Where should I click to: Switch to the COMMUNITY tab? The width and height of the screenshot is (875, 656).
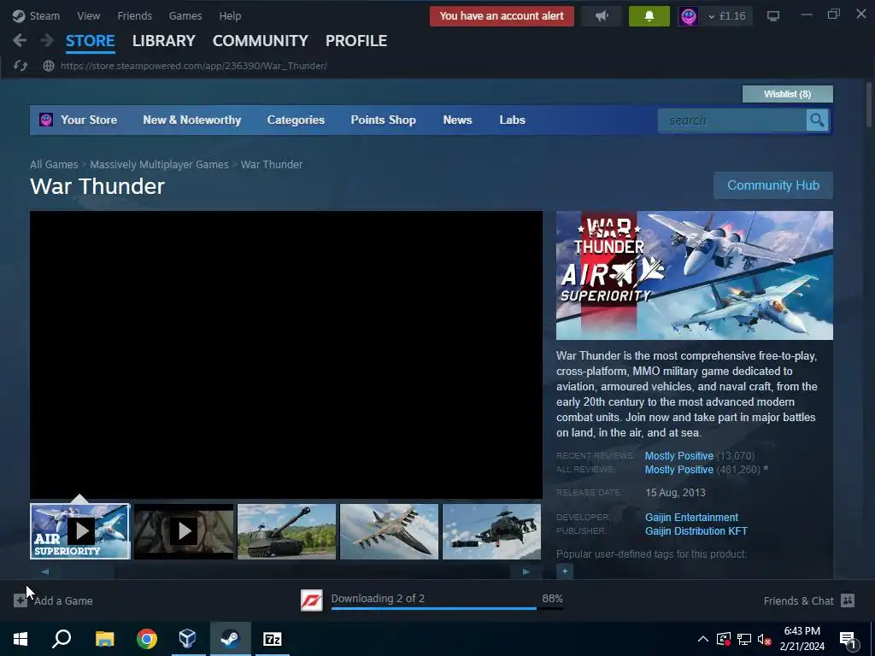(260, 41)
